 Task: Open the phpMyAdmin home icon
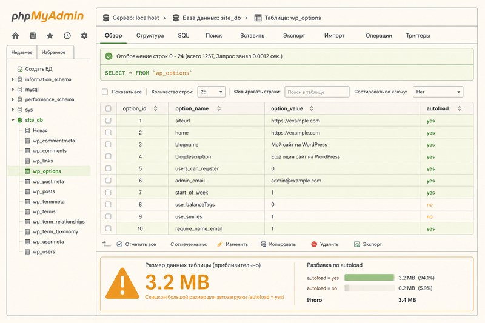coord(15,36)
